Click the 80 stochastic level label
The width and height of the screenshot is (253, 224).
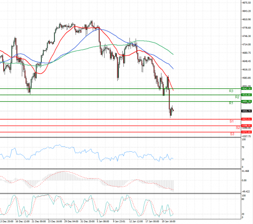click(x=243, y=199)
